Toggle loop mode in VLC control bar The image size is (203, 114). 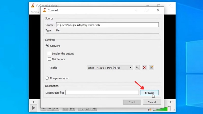click(88, 109)
